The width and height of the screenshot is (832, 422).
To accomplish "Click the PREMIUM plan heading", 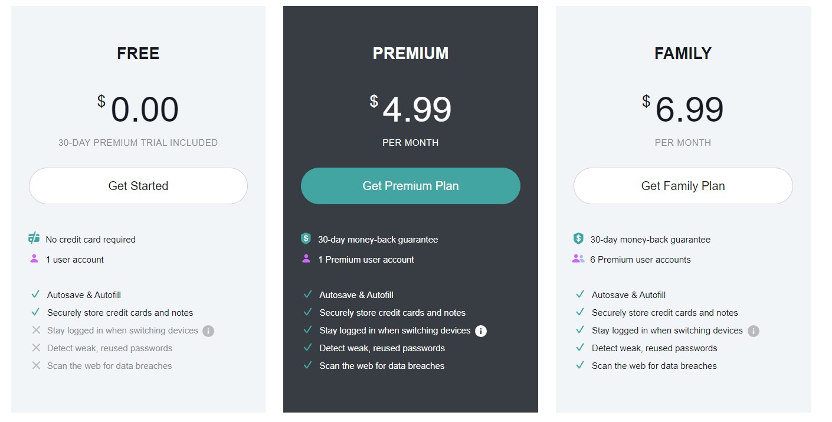I will tap(410, 54).
